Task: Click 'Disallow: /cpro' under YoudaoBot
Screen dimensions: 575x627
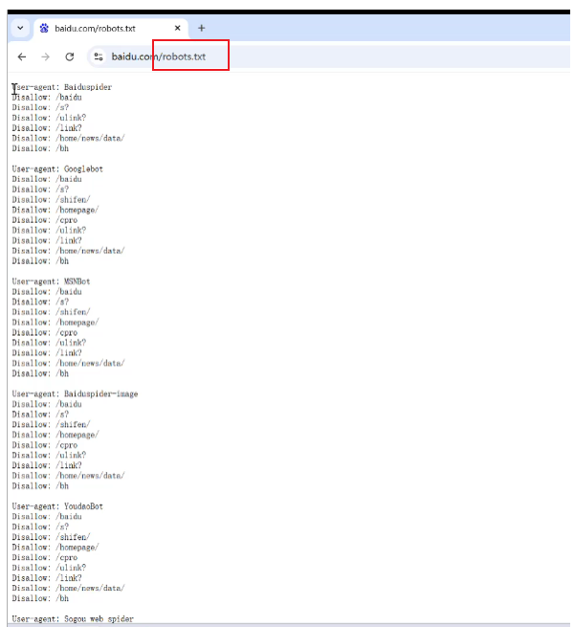Action: pyautogui.click(x=45, y=557)
